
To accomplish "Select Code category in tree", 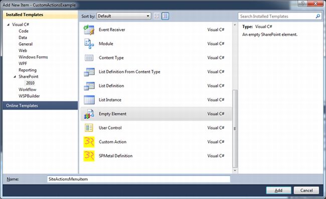I will pyautogui.click(x=24, y=31).
